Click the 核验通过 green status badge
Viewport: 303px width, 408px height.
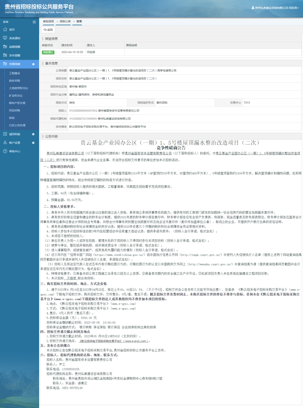48,52
